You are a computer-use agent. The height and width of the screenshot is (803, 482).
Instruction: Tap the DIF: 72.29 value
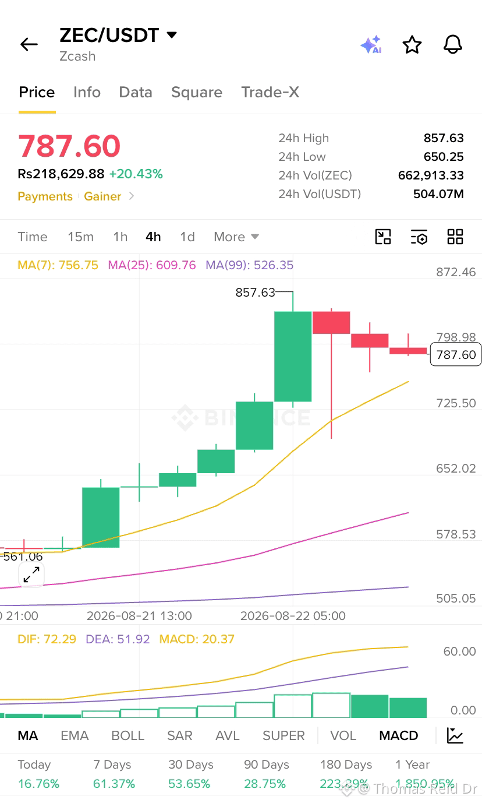pos(47,639)
